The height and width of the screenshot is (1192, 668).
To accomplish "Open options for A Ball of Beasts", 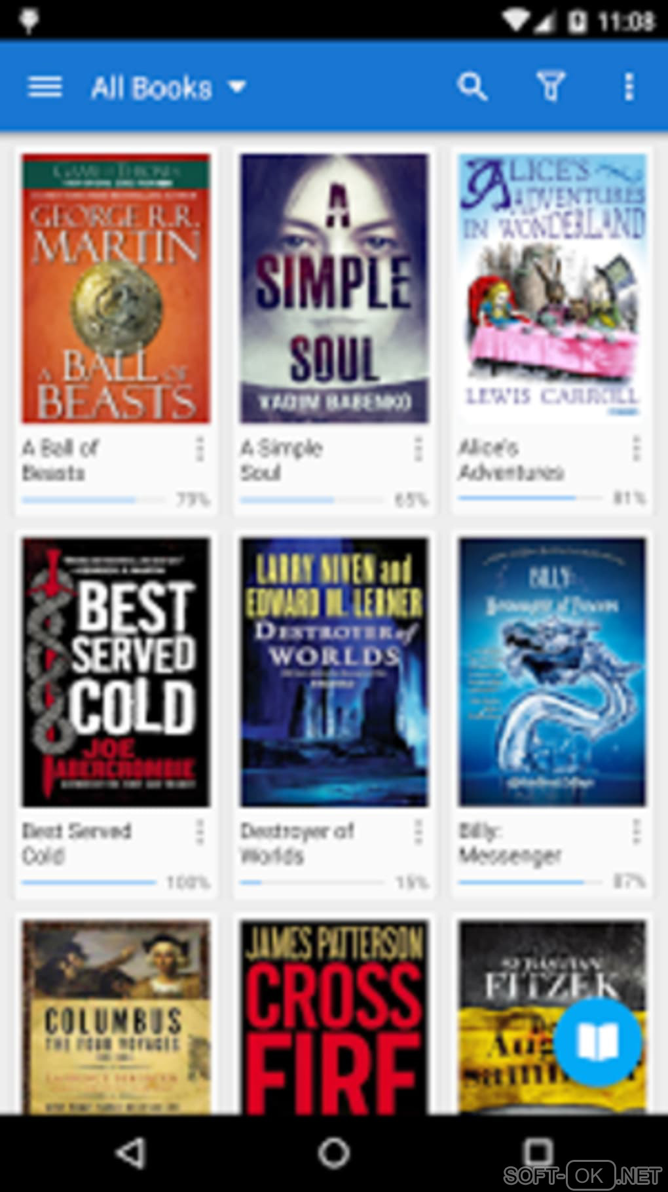I will [200, 450].
